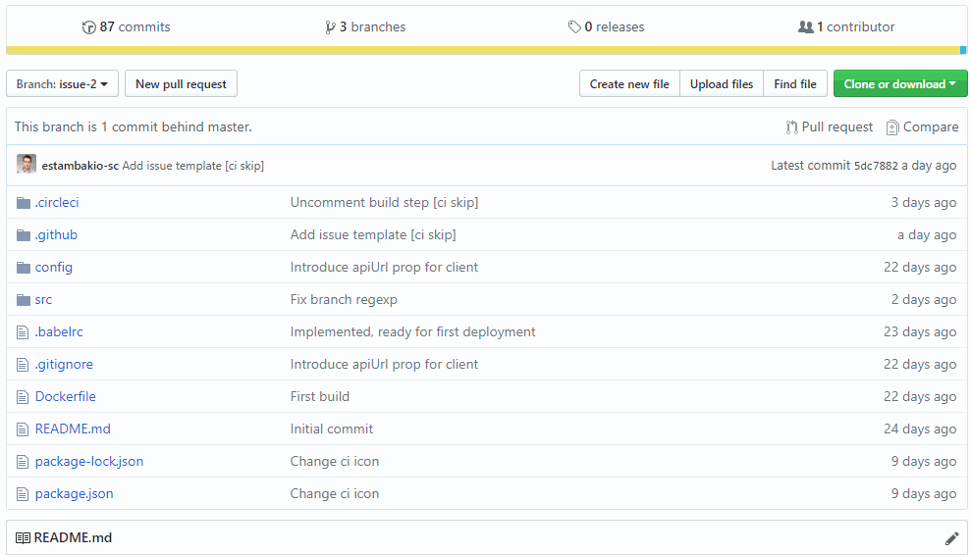Click the releases tag icon
Image resolution: width=970 pixels, height=555 pixels.
(574, 27)
